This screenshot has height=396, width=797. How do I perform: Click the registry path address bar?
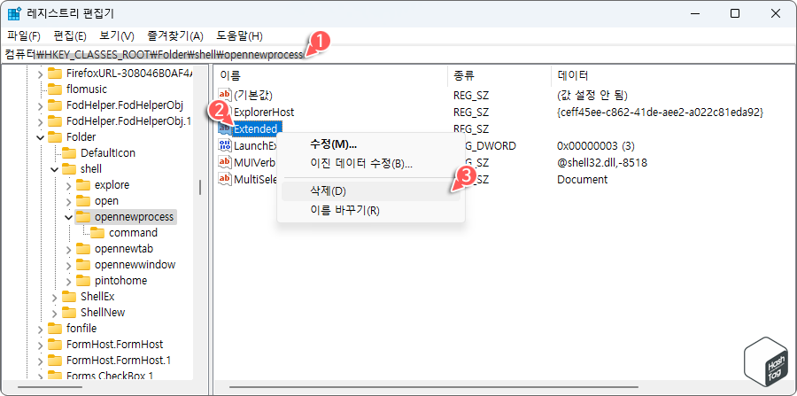coord(398,54)
